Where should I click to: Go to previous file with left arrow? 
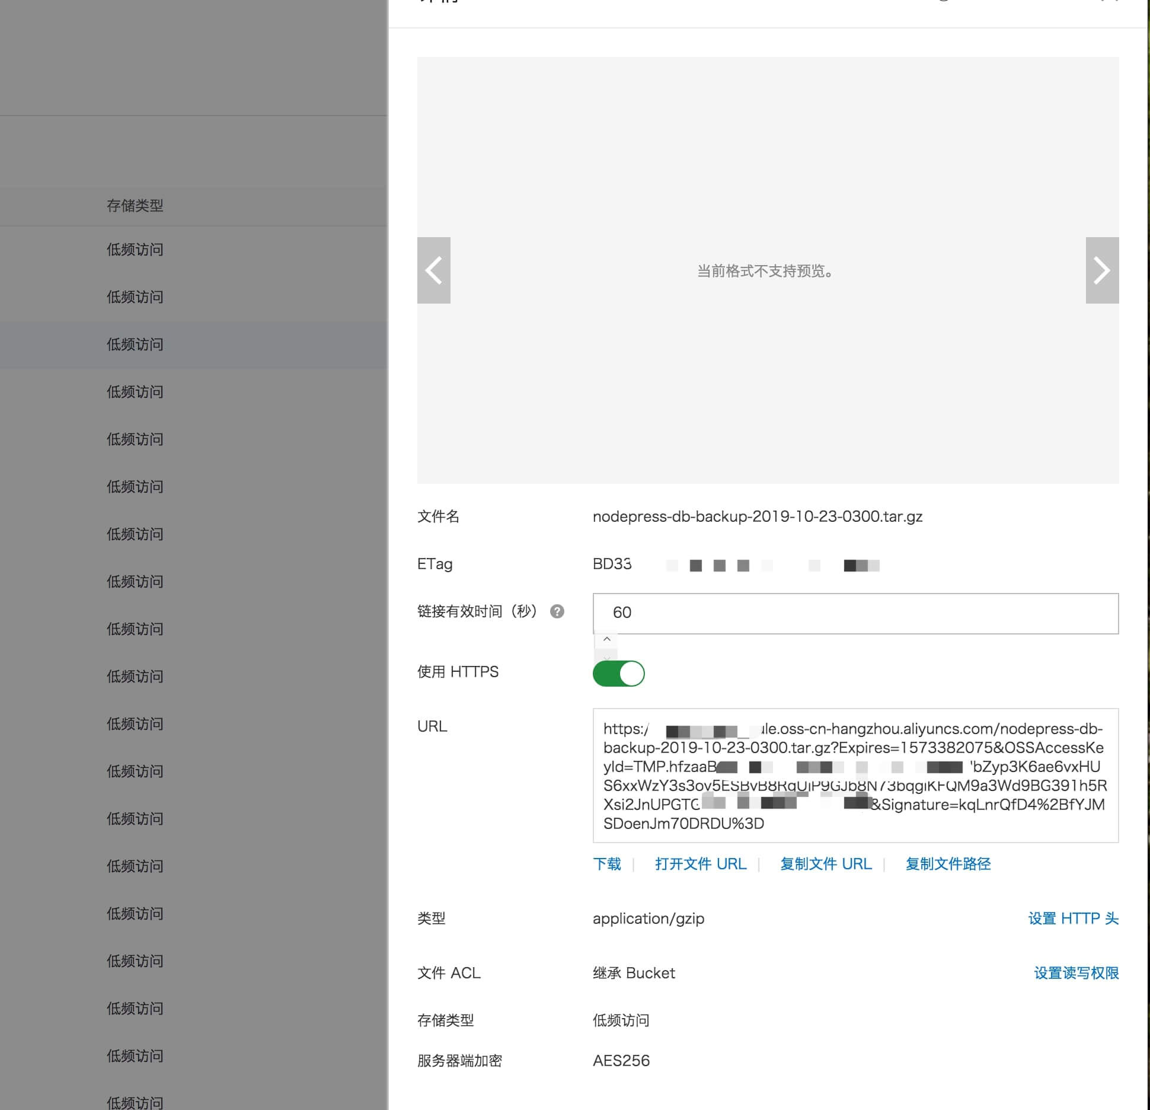coord(433,270)
